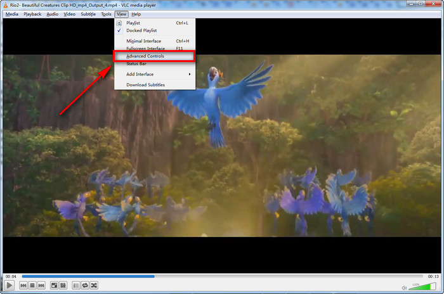Image resolution: width=444 pixels, height=294 pixels.
Task: Uncheck Docked Playlist option
Action: [x=155, y=30]
